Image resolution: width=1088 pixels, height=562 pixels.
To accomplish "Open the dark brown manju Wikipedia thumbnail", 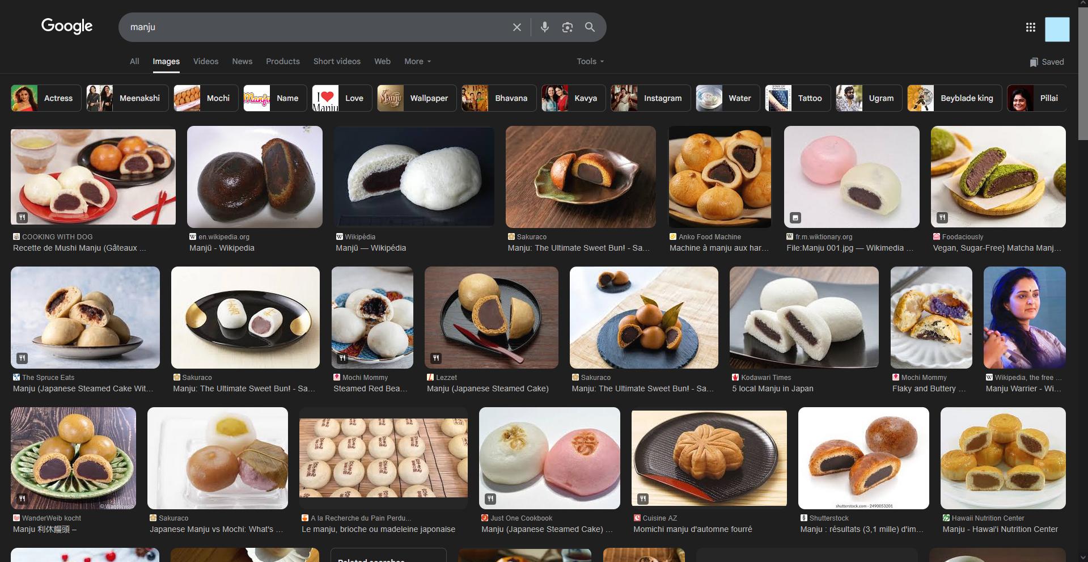I will tap(255, 177).
